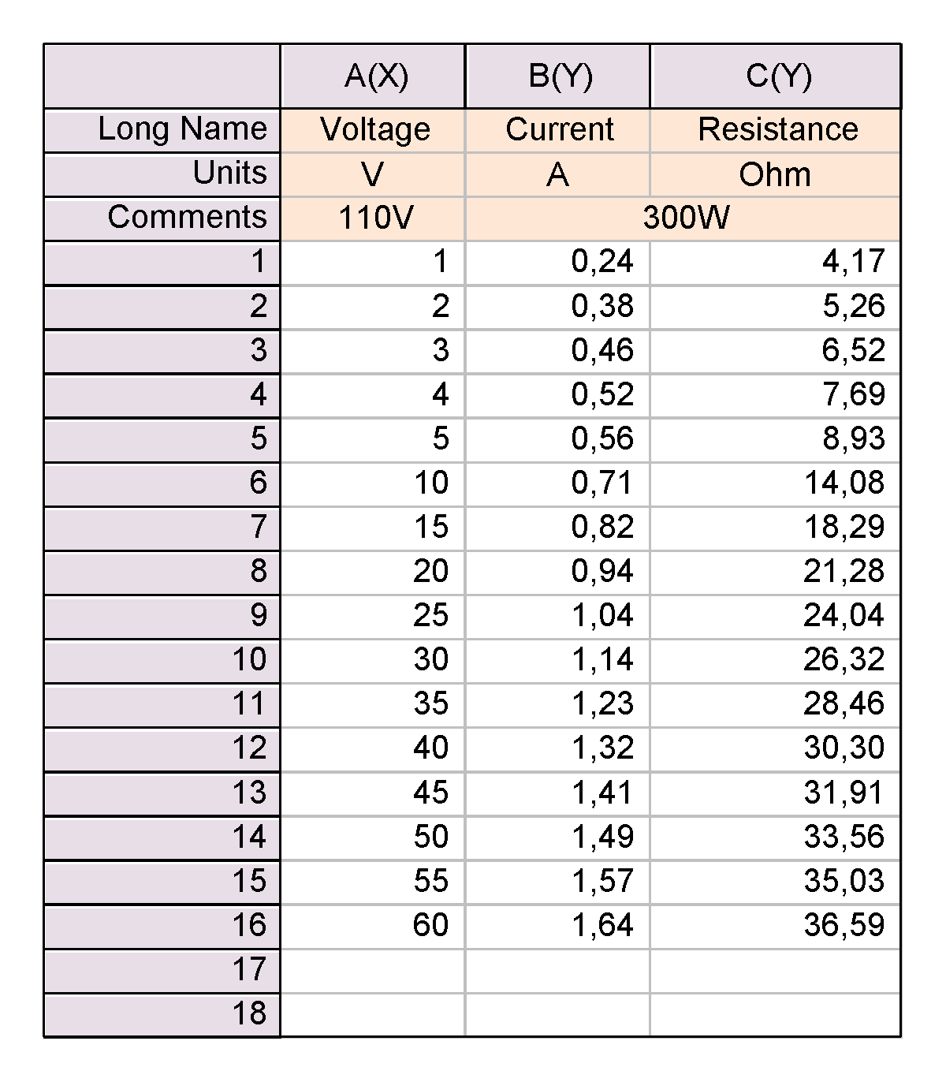Screen dimensions: 946x1082
Task: Select row header 1
Action: (x=162, y=263)
